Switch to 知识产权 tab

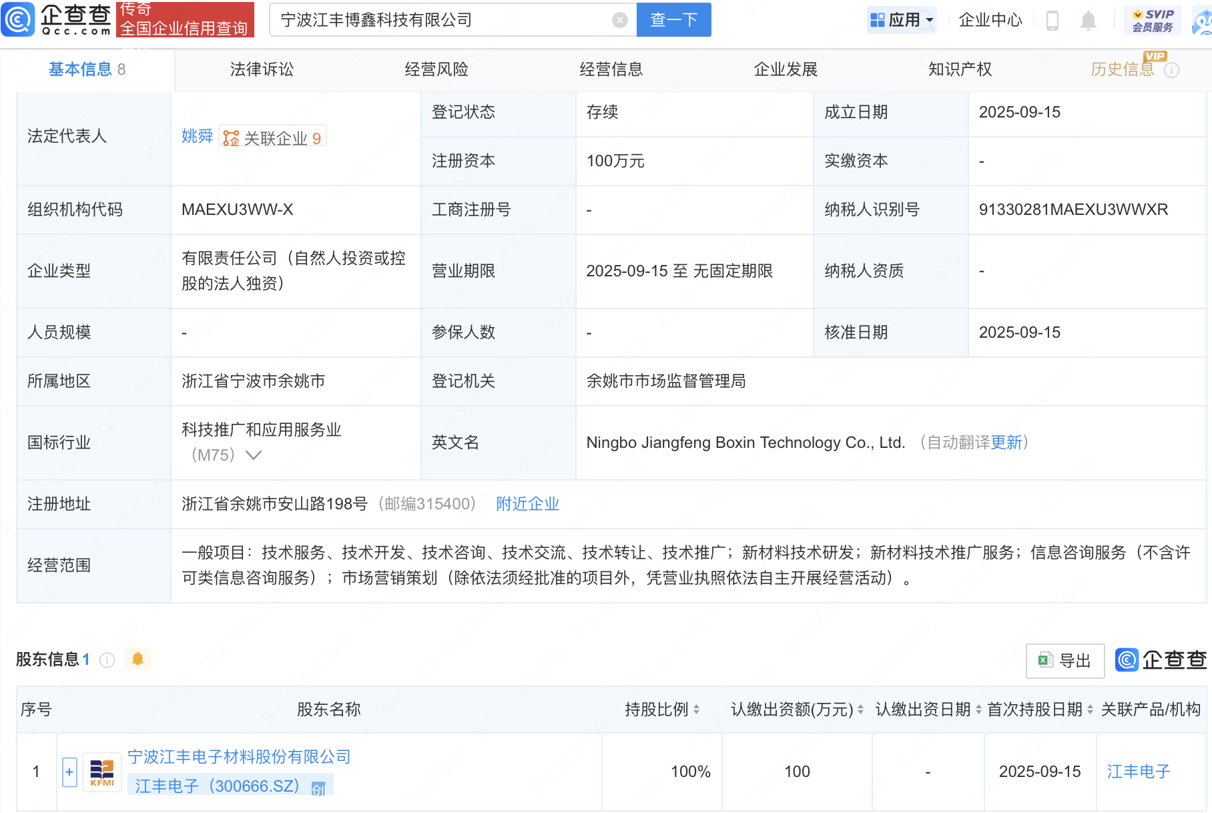click(x=960, y=69)
